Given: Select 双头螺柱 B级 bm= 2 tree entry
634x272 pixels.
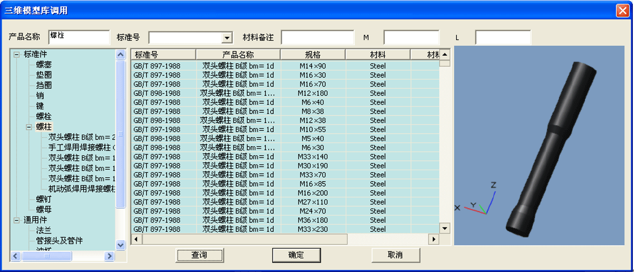Looking at the screenshot, I should coord(82,137).
